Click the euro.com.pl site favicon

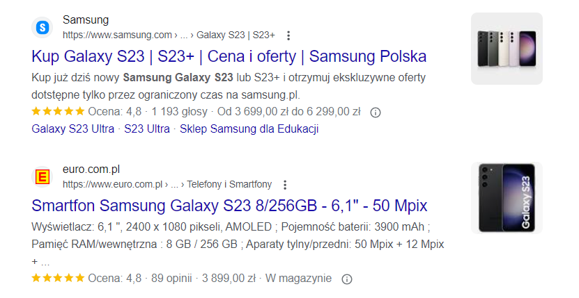coord(43,177)
